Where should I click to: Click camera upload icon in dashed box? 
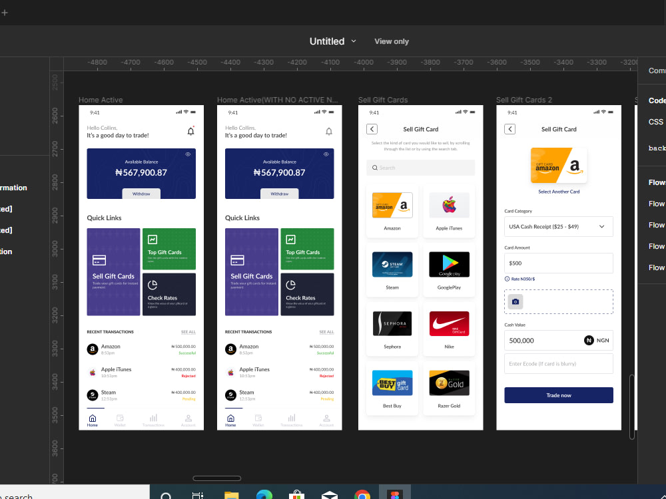pyautogui.click(x=515, y=301)
